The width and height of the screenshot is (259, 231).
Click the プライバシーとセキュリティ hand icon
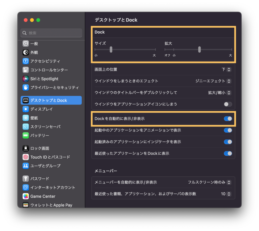(26, 87)
